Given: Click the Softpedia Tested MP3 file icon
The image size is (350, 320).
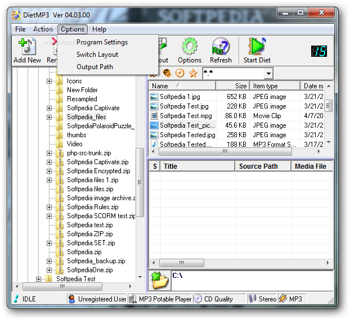Looking at the screenshot, I should pos(154,144).
